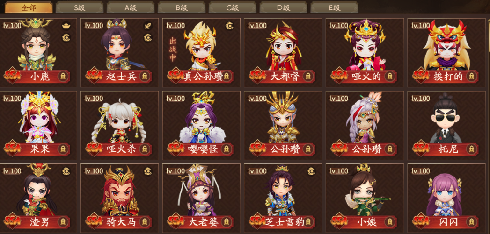Screen dimensions: 490x234
Task: Select the 全部 tab
Action: [x=29, y=7]
